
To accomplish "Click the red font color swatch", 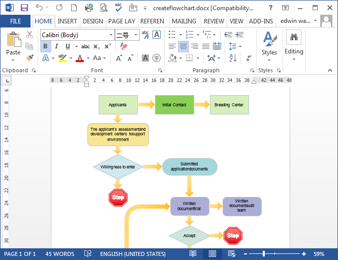I will click(x=79, y=58).
